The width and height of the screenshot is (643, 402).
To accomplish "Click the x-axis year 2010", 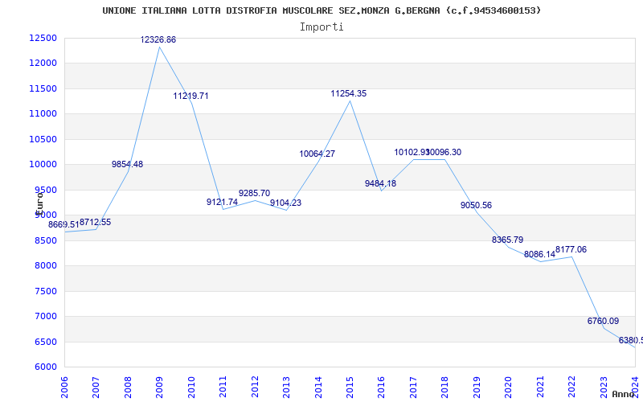I will (191, 388).
